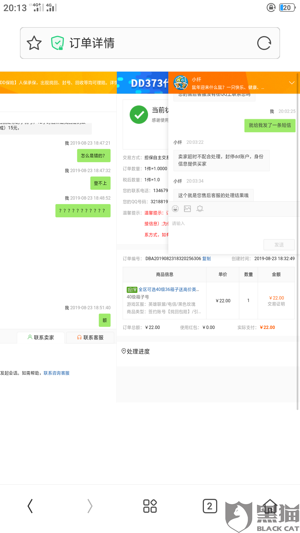Attach an image in chat
The height and width of the screenshot is (533, 300).
pos(187,209)
